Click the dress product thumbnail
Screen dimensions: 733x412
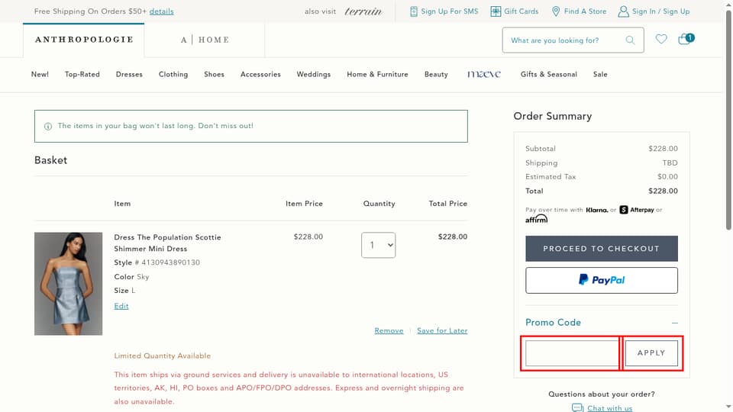[68, 284]
